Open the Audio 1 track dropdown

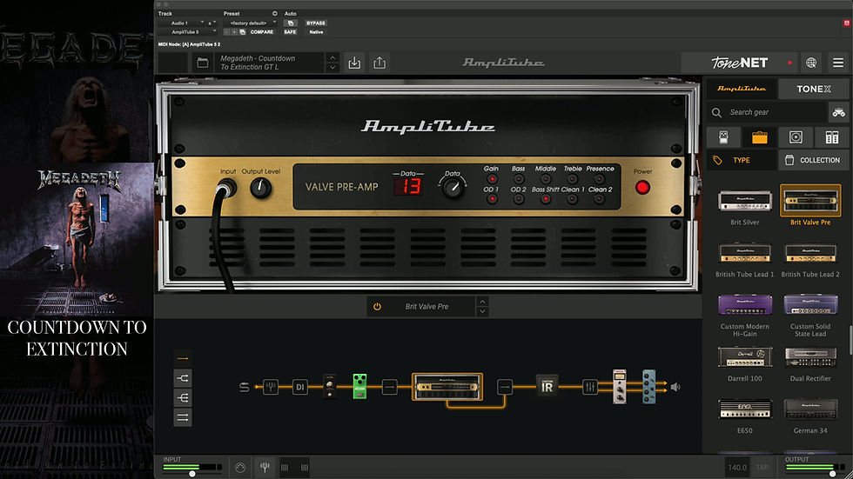click(182, 23)
